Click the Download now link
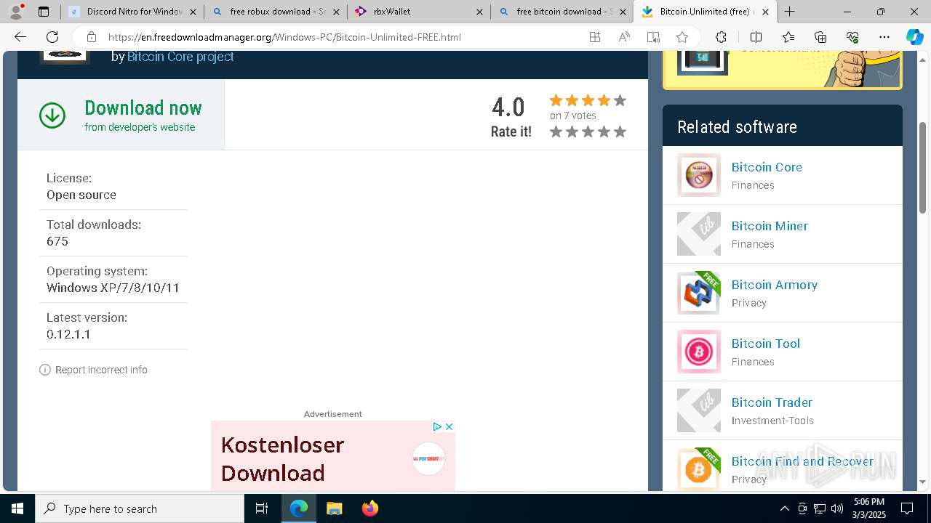Viewport: 931px width, 523px height. [143, 108]
